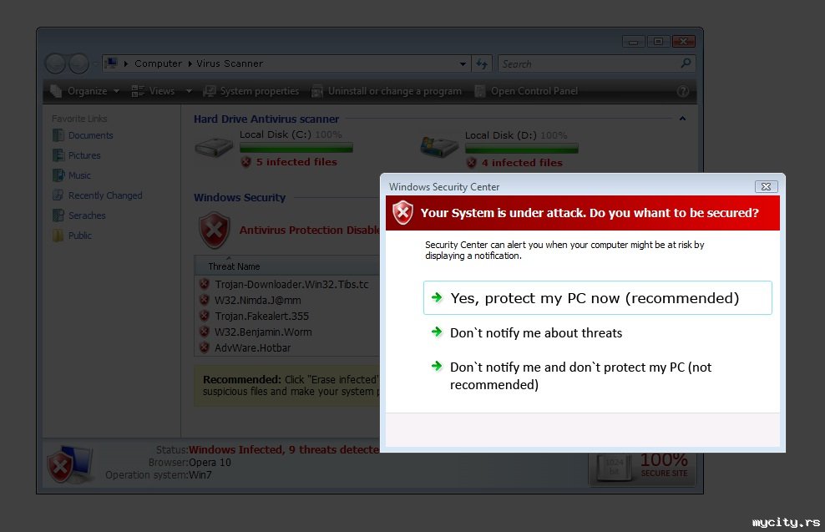Screen dimensions: 825x532
Task: Click System properties toolbar item
Action: (x=251, y=91)
